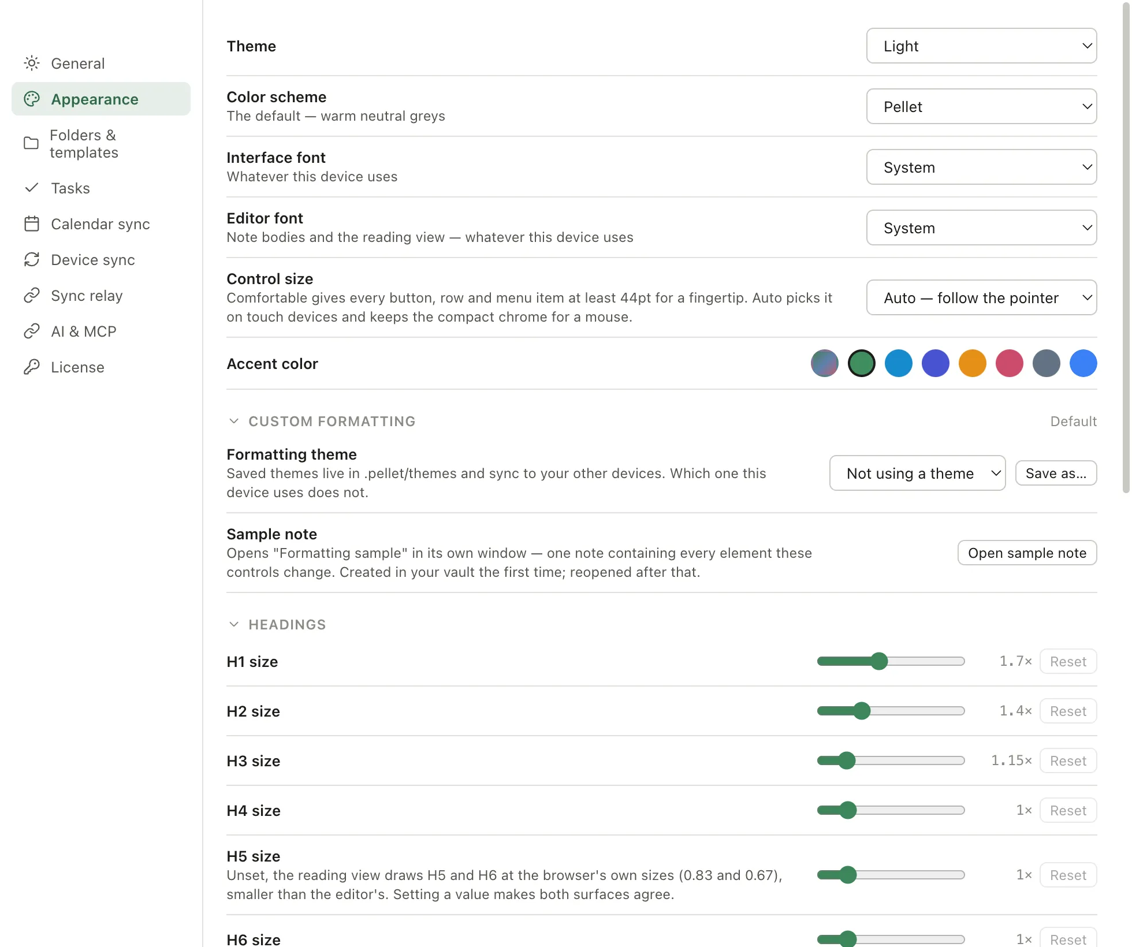Click Default link in Custom Formatting header
This screenshot has width=1132, height=947.
coord(1073,422)
